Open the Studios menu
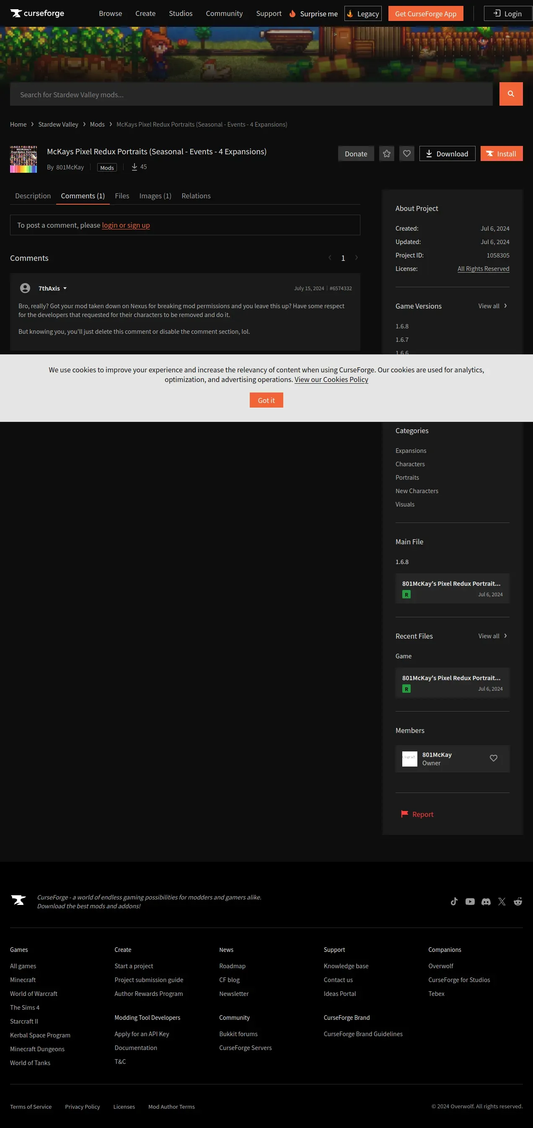This screenshot has width=533, height=1128. (x=181, y=13)
